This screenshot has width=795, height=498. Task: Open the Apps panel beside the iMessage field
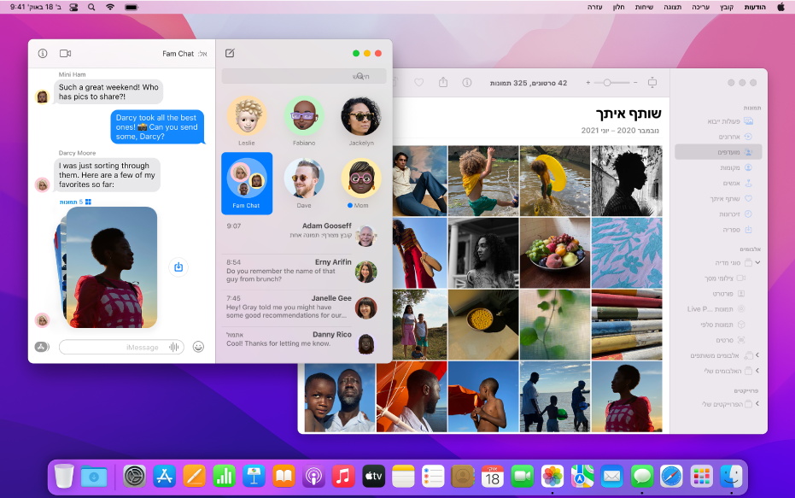tap(41, 347)
